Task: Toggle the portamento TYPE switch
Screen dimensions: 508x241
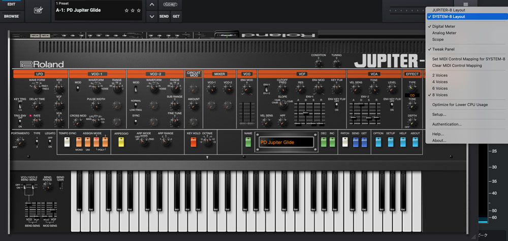Action: (37, 141)
